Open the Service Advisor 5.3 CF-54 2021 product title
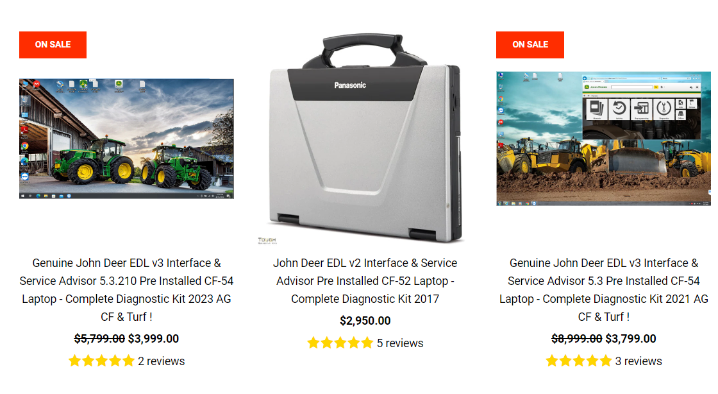This screenshot has width=718, height=394. [603, 290]
